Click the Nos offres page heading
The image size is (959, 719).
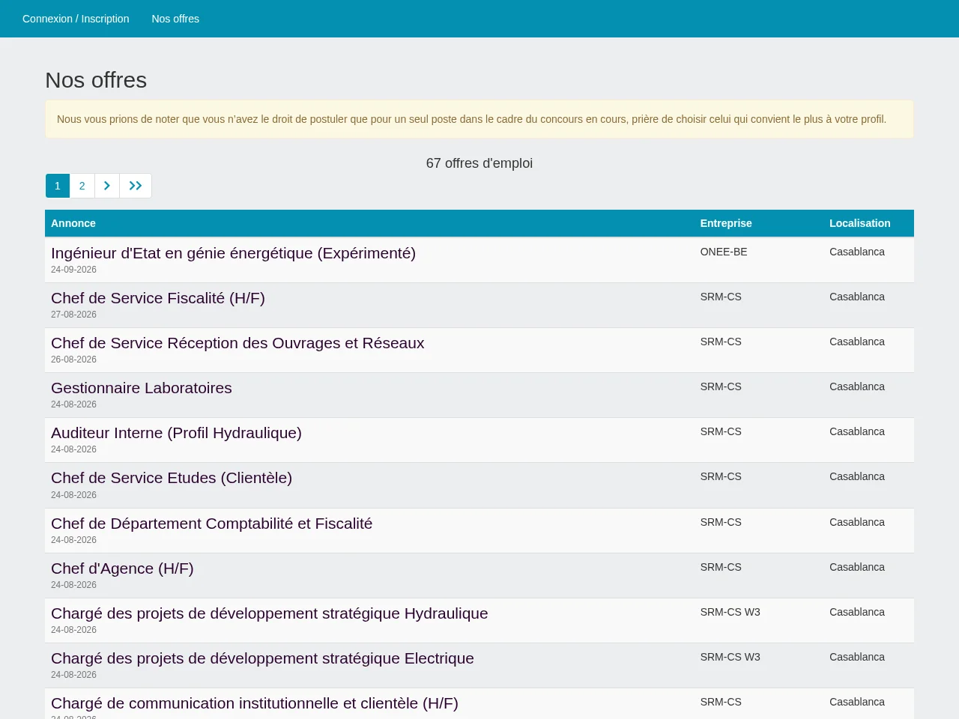(96, 80)
